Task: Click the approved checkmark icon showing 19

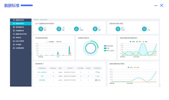Action: click(x=59, y=29)
